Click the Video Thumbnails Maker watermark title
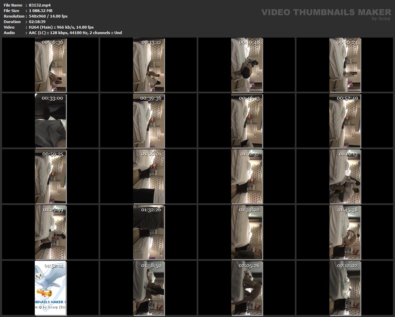 (326, 12)
